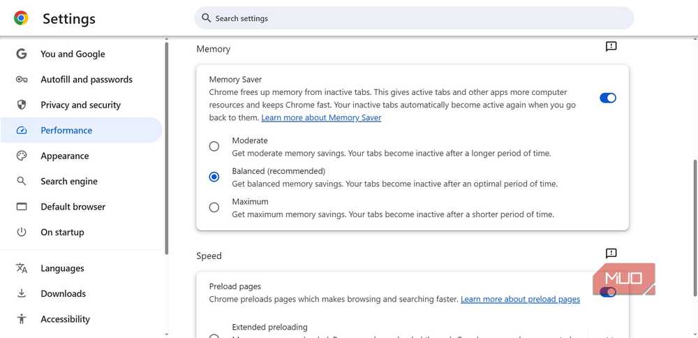Click the Downloads arrow icon
698x338 pixels.
(x=22, y=293)
